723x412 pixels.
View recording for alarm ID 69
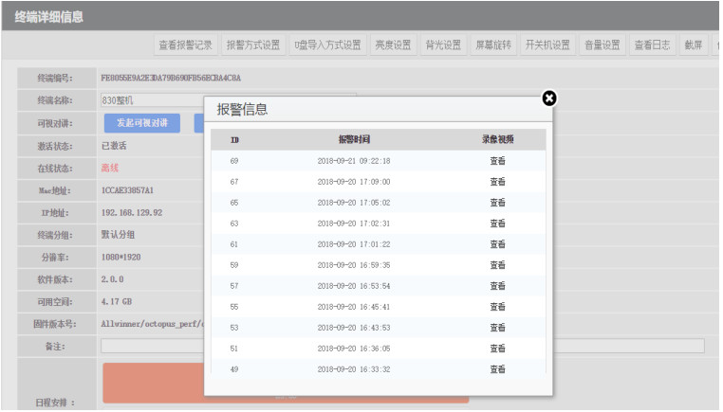pos(497,161)
